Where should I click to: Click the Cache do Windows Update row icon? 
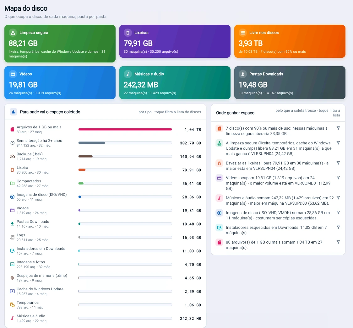pos(12,291)
